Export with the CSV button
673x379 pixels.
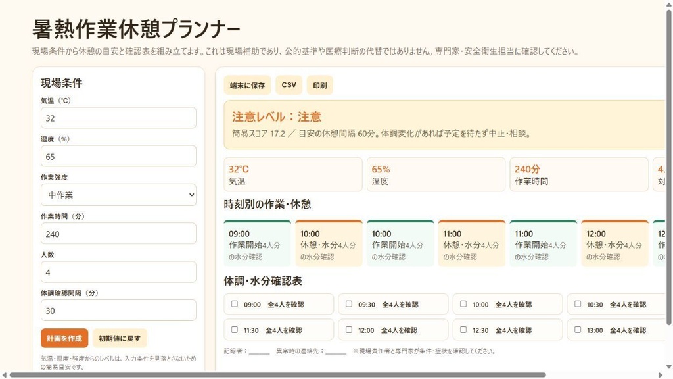289,85
